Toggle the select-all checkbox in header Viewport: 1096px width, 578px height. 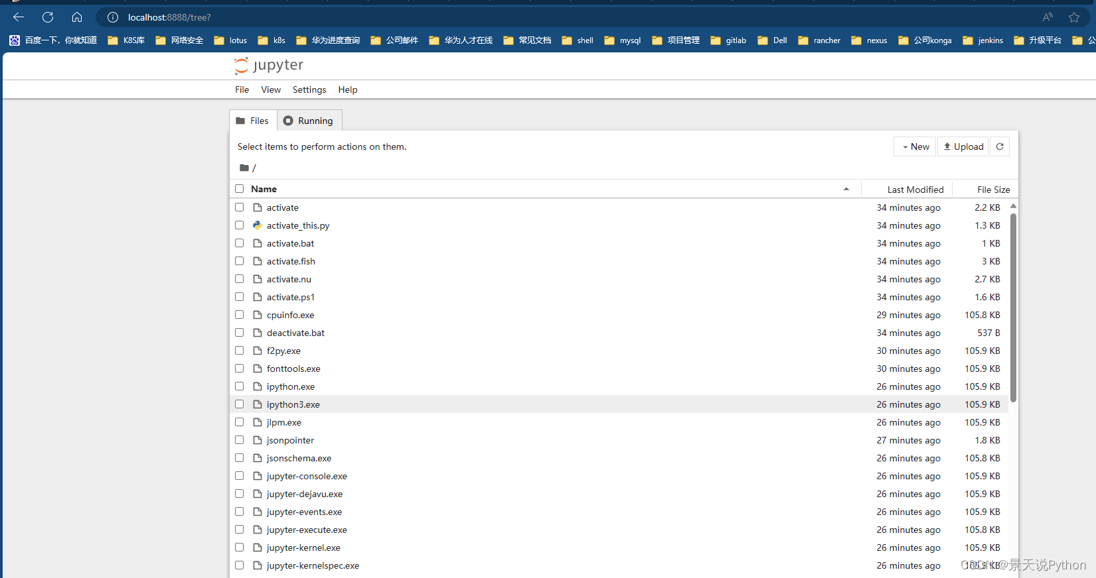[240, 189]
